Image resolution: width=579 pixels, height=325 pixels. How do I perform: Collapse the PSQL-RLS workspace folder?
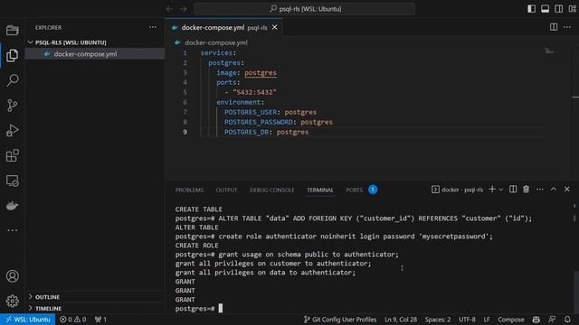(71, 42)
